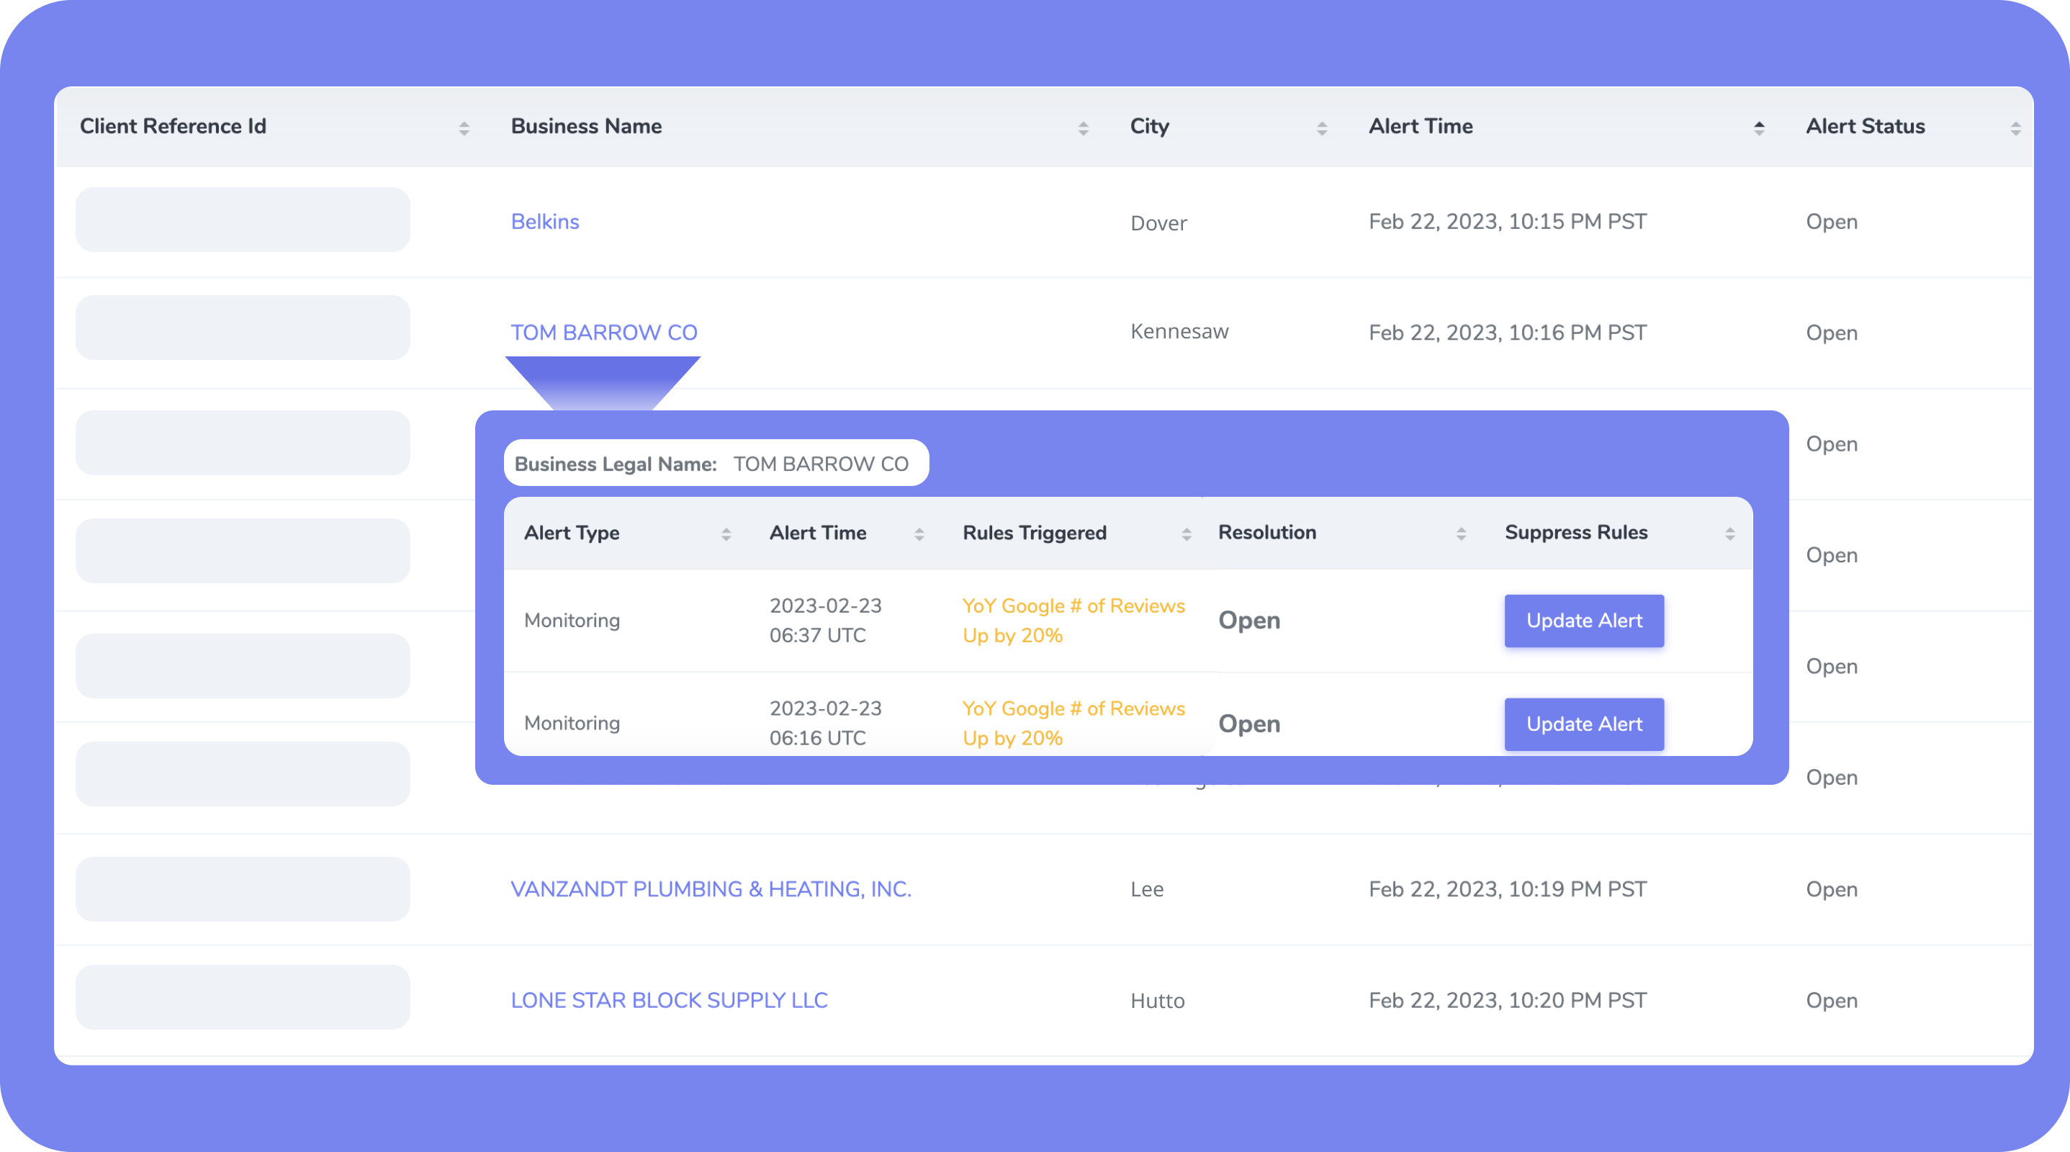
Task: Sort the Suppress Rules column in popup
Action: pos(1731,533)
